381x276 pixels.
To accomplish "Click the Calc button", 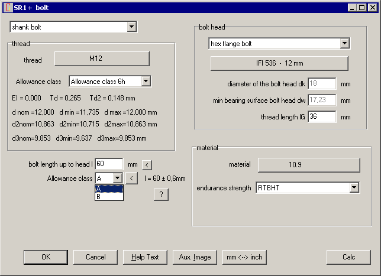I will pos(348,257).
